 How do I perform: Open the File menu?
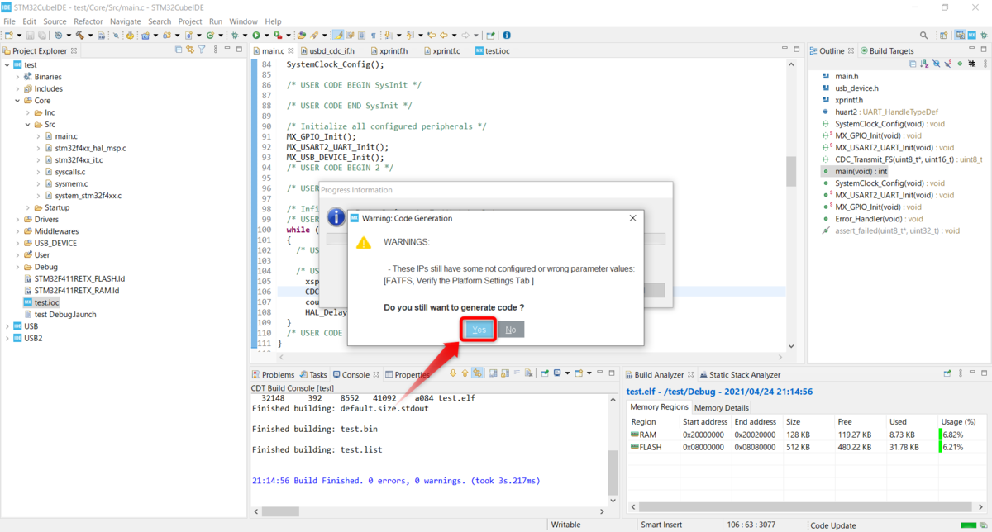coord(9,21)
